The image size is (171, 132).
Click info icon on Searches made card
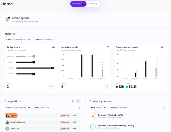[108, 47]
